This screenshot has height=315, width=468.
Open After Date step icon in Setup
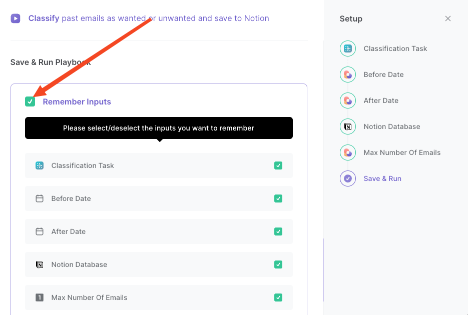pos(348,100)
